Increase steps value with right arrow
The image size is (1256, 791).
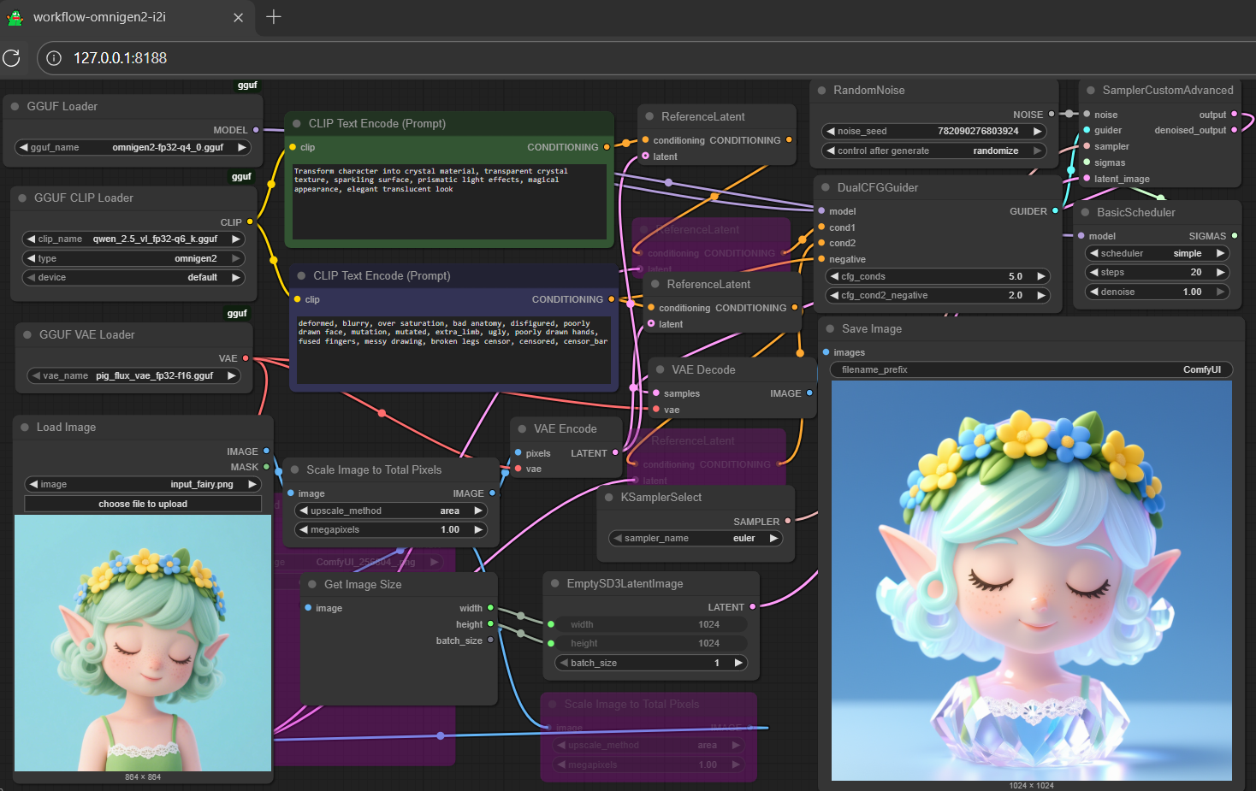click(1221, 272)
